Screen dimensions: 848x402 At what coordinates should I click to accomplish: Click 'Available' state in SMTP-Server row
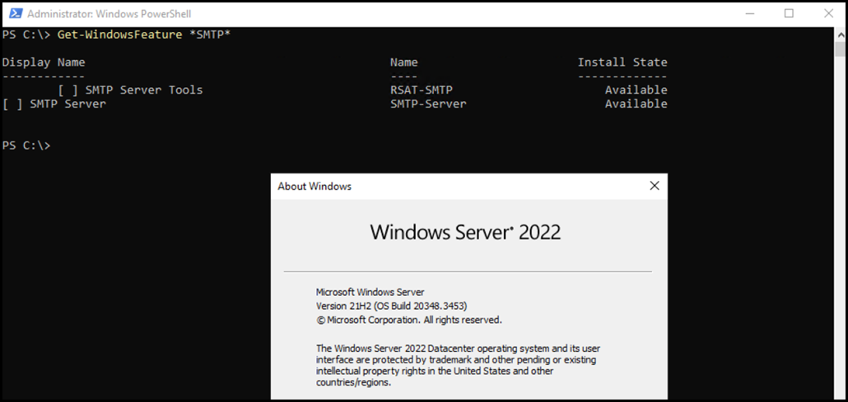pyautogui.click(x=636, y=104)
